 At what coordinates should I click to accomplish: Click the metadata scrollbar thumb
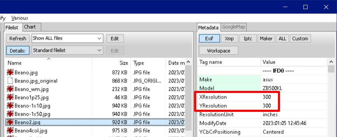[x=331, y=69]
